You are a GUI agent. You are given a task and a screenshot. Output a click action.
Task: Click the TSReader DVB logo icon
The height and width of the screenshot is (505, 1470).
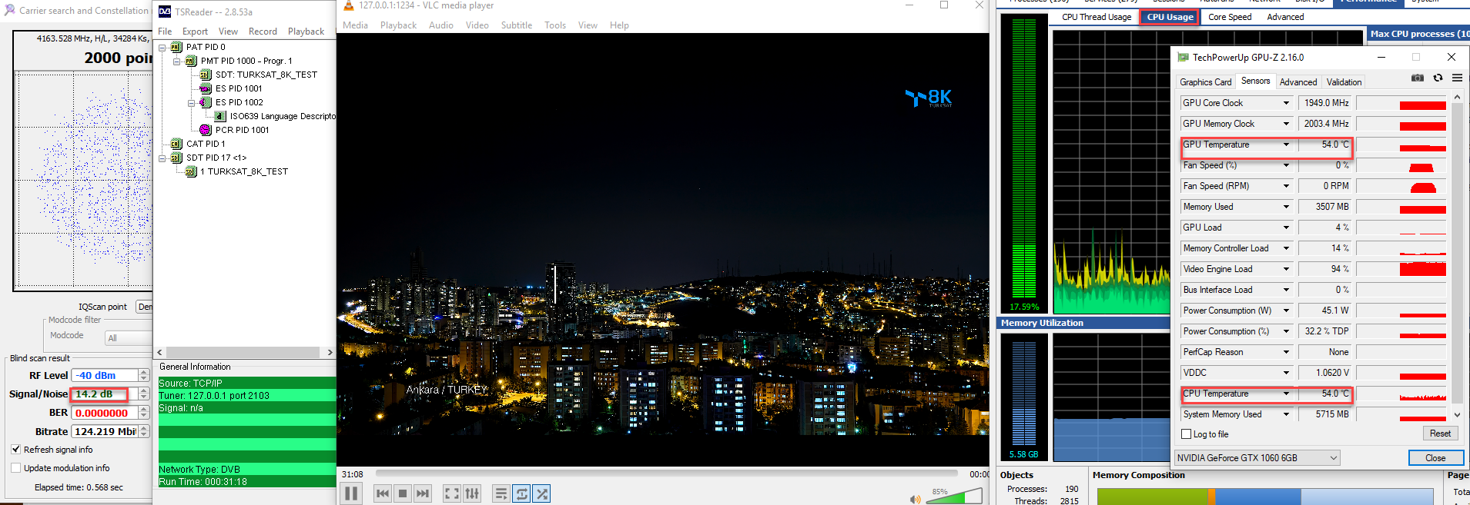coord(165,12)
